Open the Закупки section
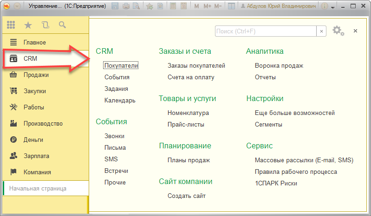The width and height of the screenshot is (371, 216). click(x=46, y=91)
